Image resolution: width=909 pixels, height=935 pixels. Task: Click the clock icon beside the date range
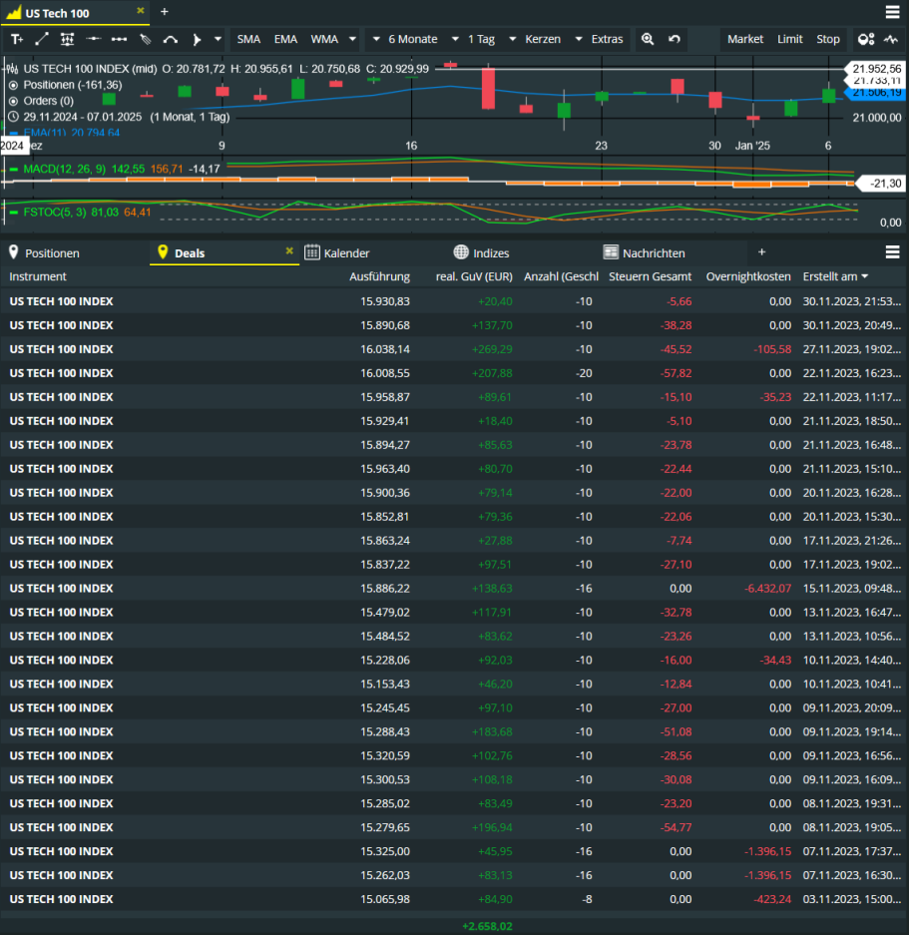click(13, 117)
